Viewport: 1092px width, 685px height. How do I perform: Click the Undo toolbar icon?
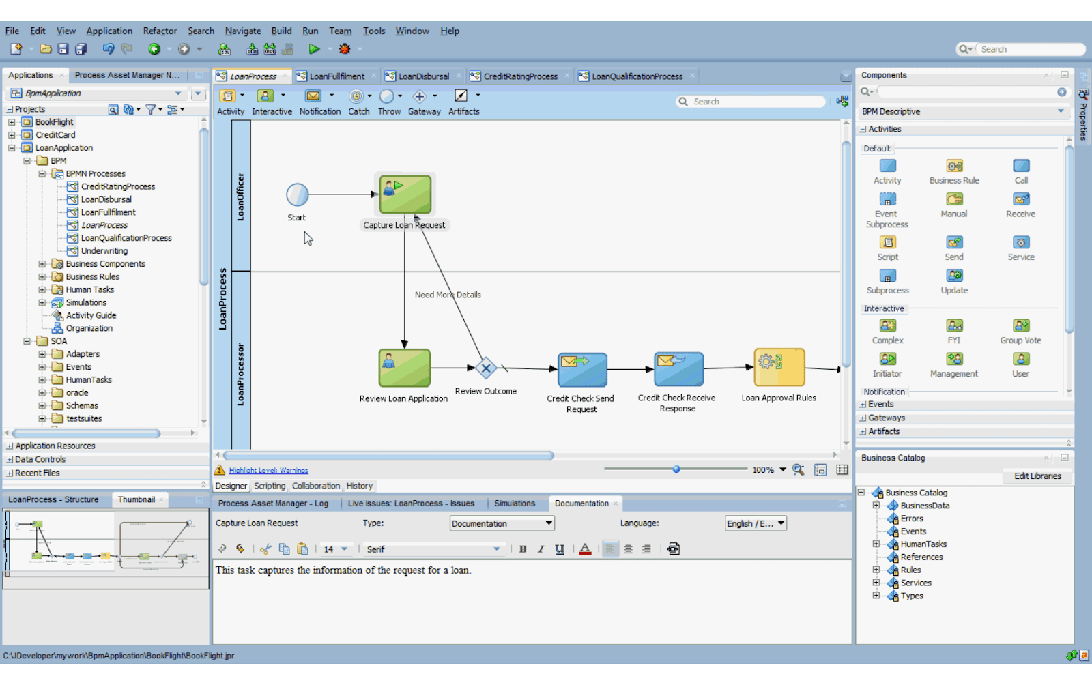coord(108,49)
